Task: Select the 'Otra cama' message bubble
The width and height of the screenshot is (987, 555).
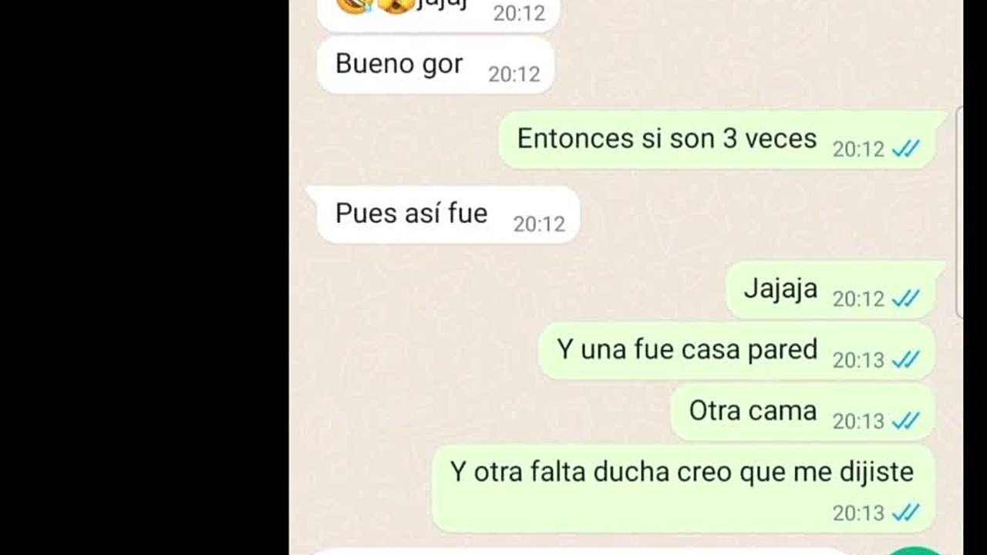Action: click(803, 412)
